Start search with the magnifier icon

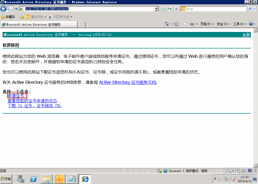(250, 9)
